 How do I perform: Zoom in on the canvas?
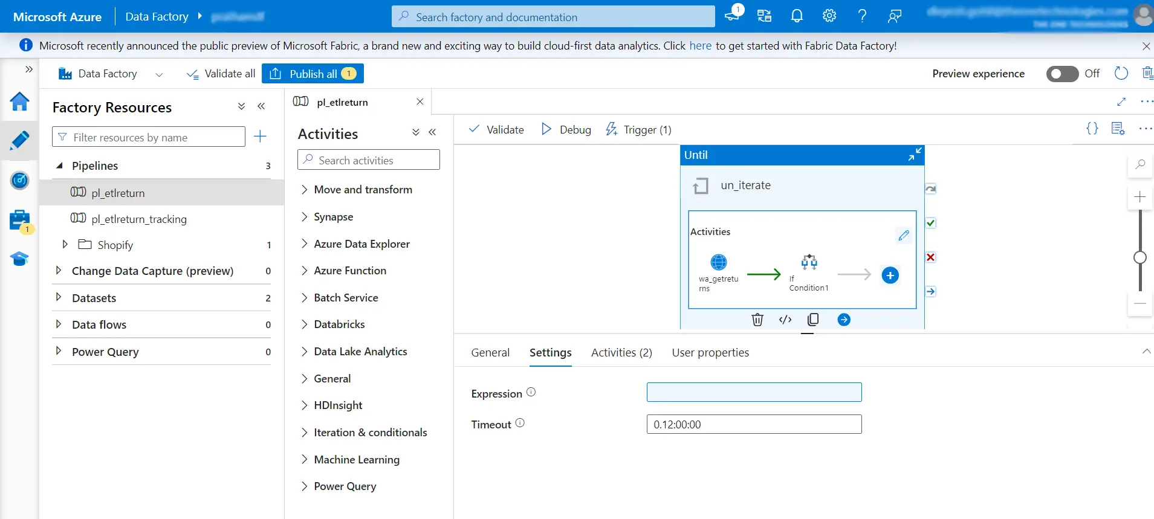tap(1140, 197)
